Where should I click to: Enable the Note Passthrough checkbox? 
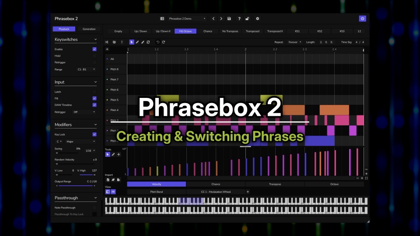[94, 208]
